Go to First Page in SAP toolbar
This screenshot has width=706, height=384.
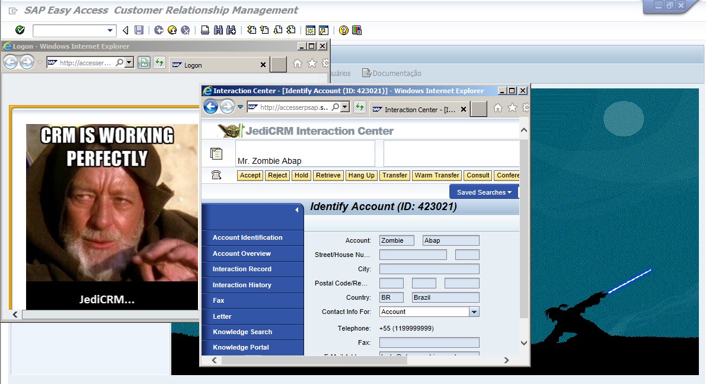pos(252,30)
